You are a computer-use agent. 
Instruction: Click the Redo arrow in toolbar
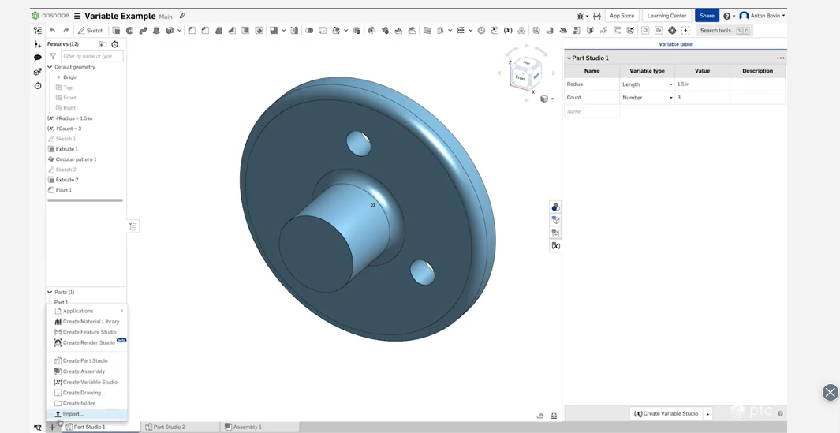coord(66,31)
